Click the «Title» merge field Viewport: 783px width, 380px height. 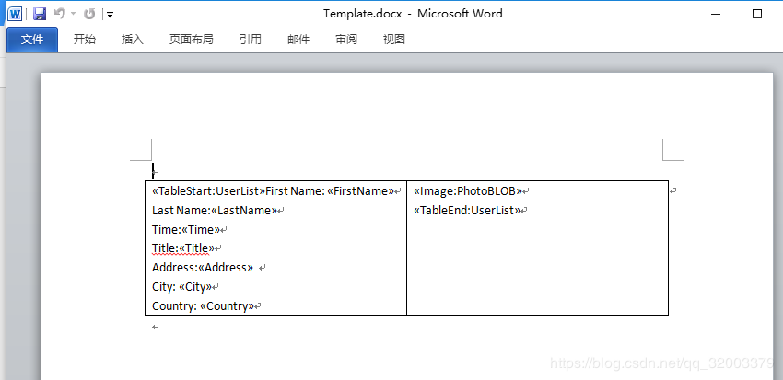pos(196,248)
